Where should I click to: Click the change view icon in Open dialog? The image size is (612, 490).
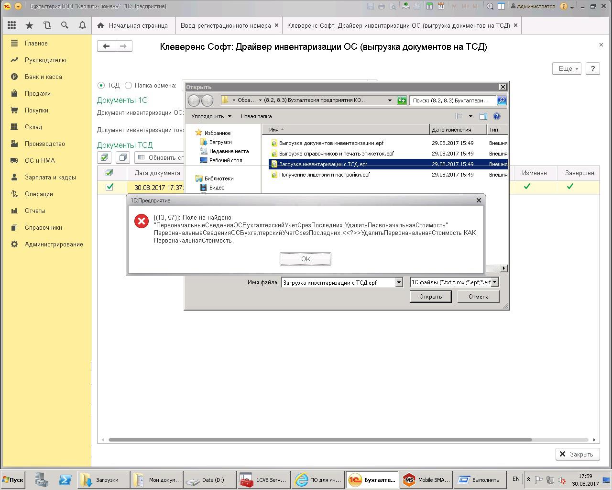[459, 116]
